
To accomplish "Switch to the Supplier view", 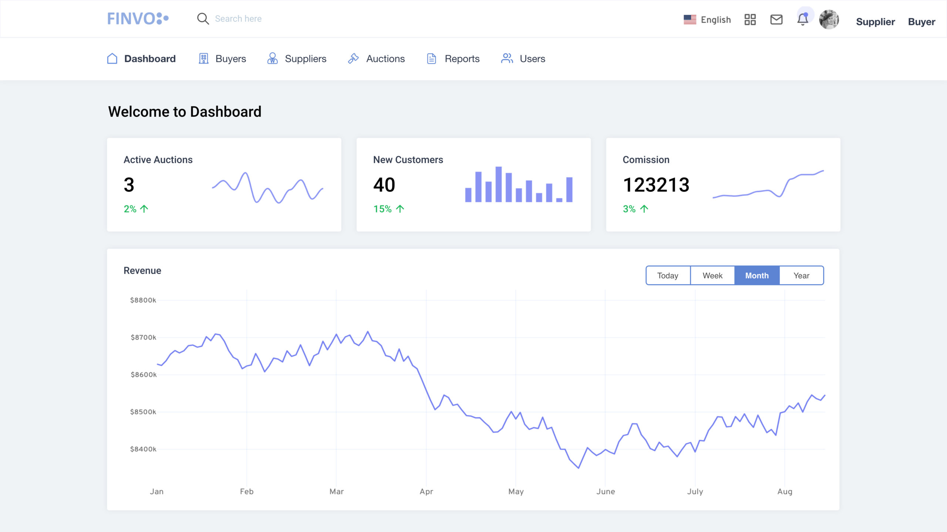I will 875,22.
